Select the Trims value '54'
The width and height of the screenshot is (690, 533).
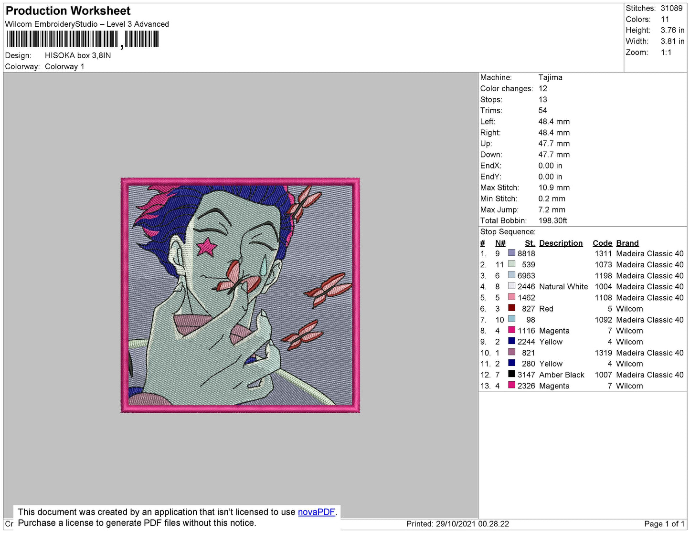click(543, 110)
